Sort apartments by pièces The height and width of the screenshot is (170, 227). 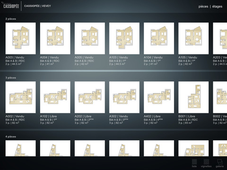(x=203, y=7)
